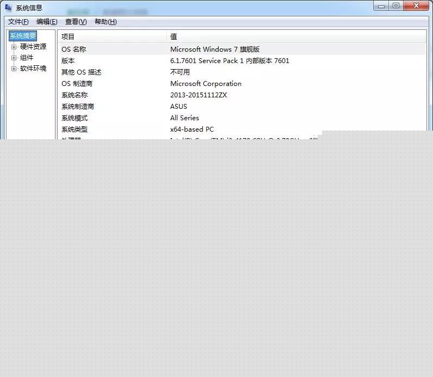Click the 项目 column header
This screenshot has height=377, width=433.
coord(112,36)
